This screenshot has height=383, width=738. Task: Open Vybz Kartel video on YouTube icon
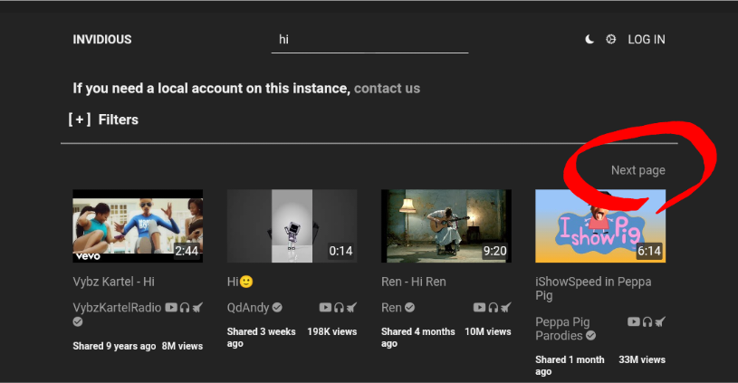click(x=171, y=308)
